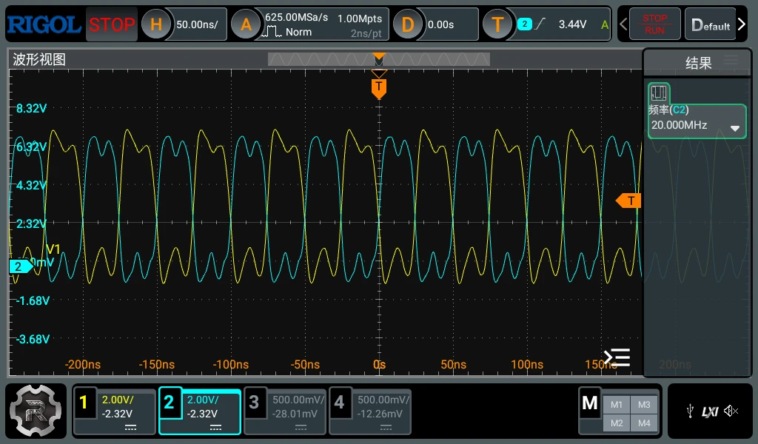Click the Default button
758x444 pixels.
pyautogui.click(x=710, y=24)
